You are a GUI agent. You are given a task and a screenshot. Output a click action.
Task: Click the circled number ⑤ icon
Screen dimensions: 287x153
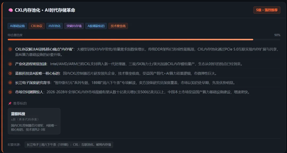10,92
